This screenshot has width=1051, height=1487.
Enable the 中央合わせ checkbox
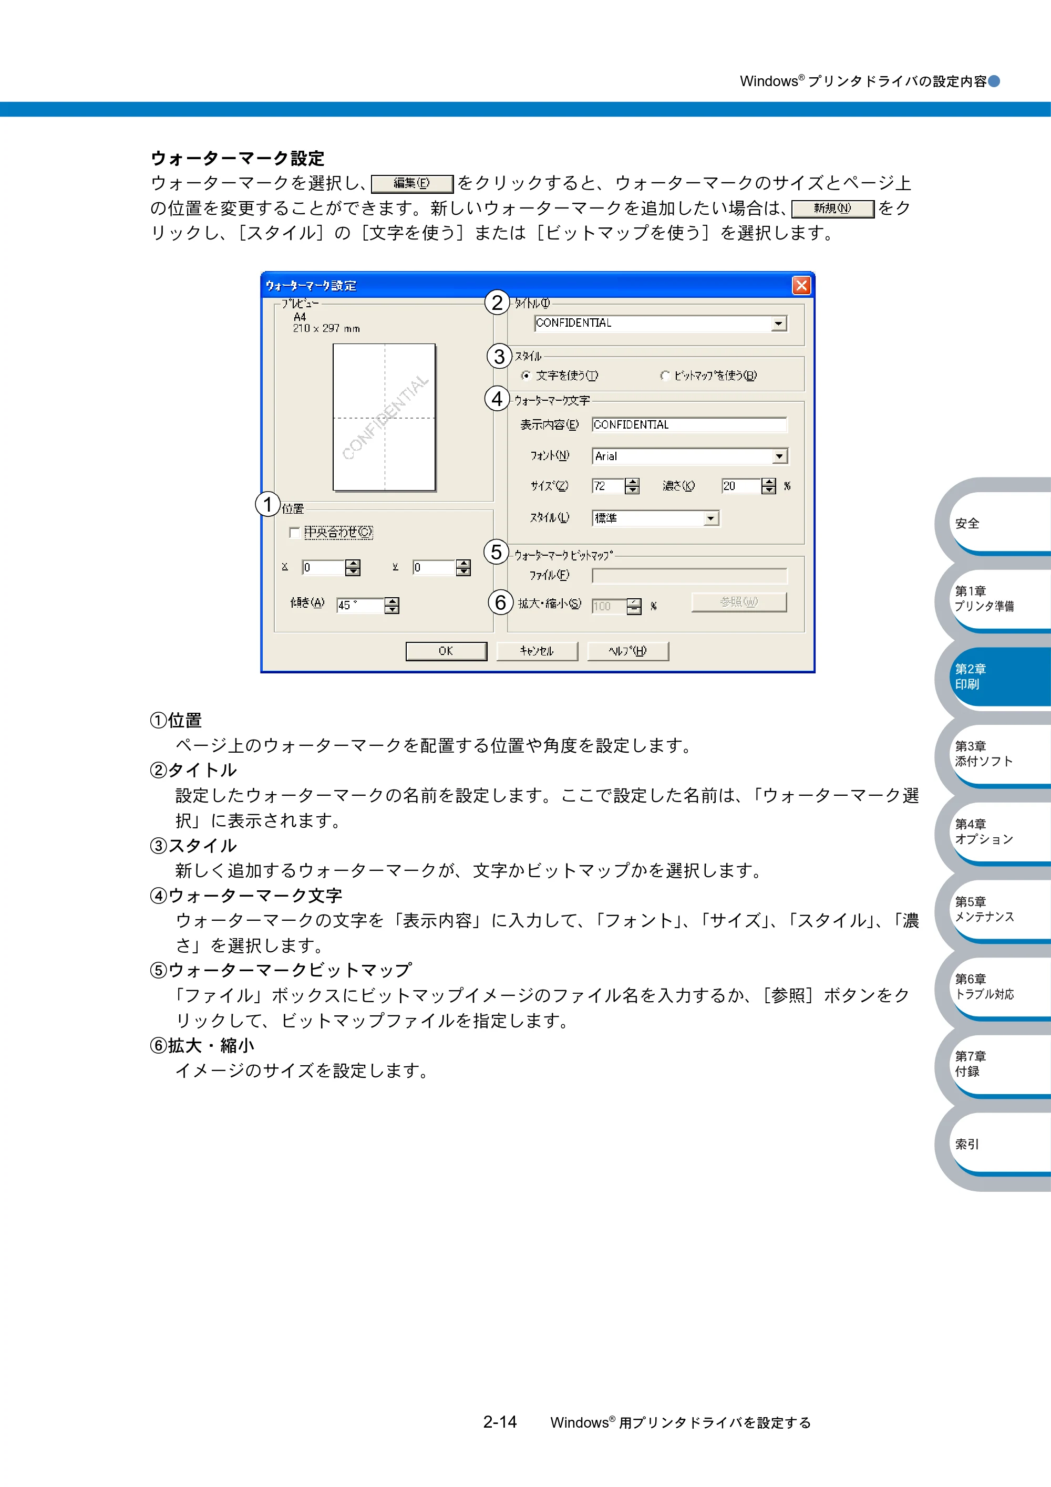point(295,533)
